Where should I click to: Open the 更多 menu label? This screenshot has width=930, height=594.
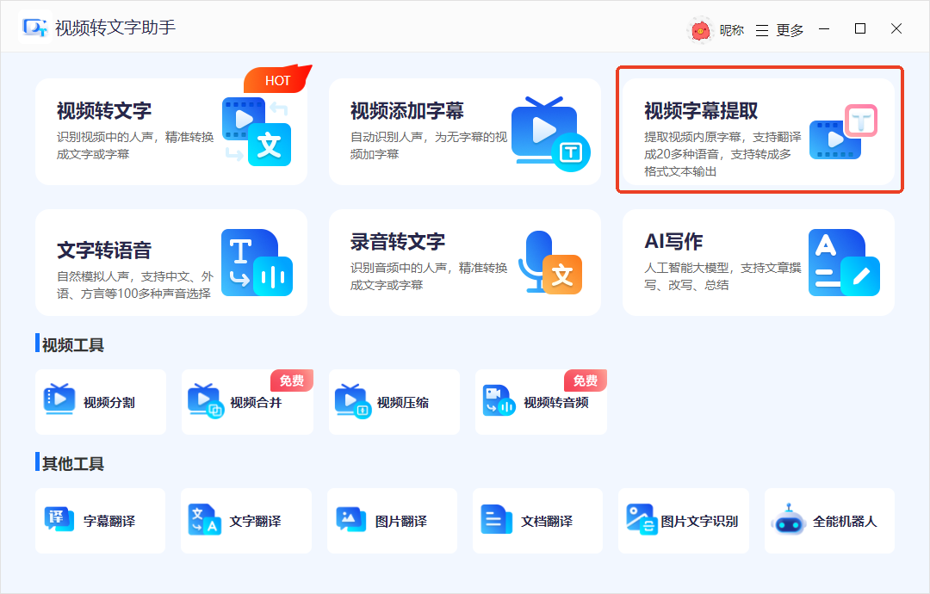coord(790,30)
